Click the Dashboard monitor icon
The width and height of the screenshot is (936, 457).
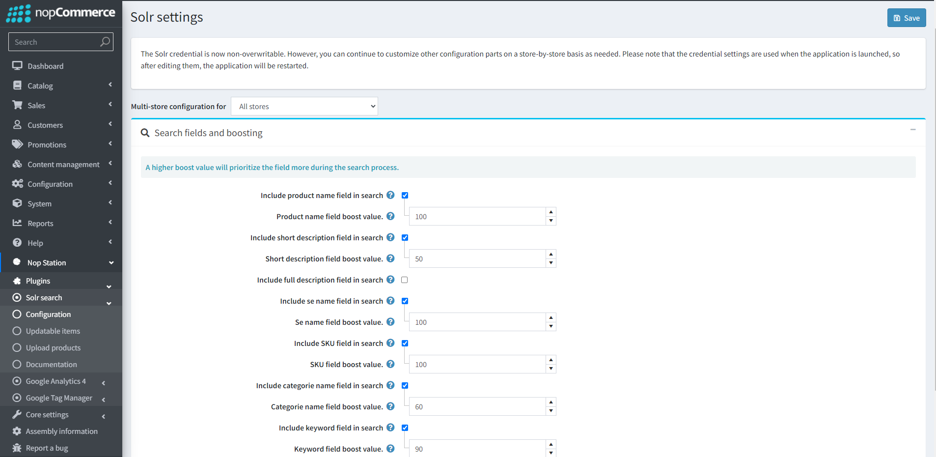coord(17,66)
